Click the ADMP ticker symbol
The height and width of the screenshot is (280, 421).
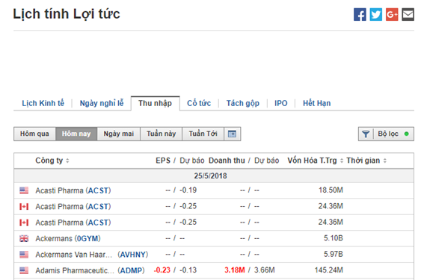pyautogui.click(x=132, y=270)
